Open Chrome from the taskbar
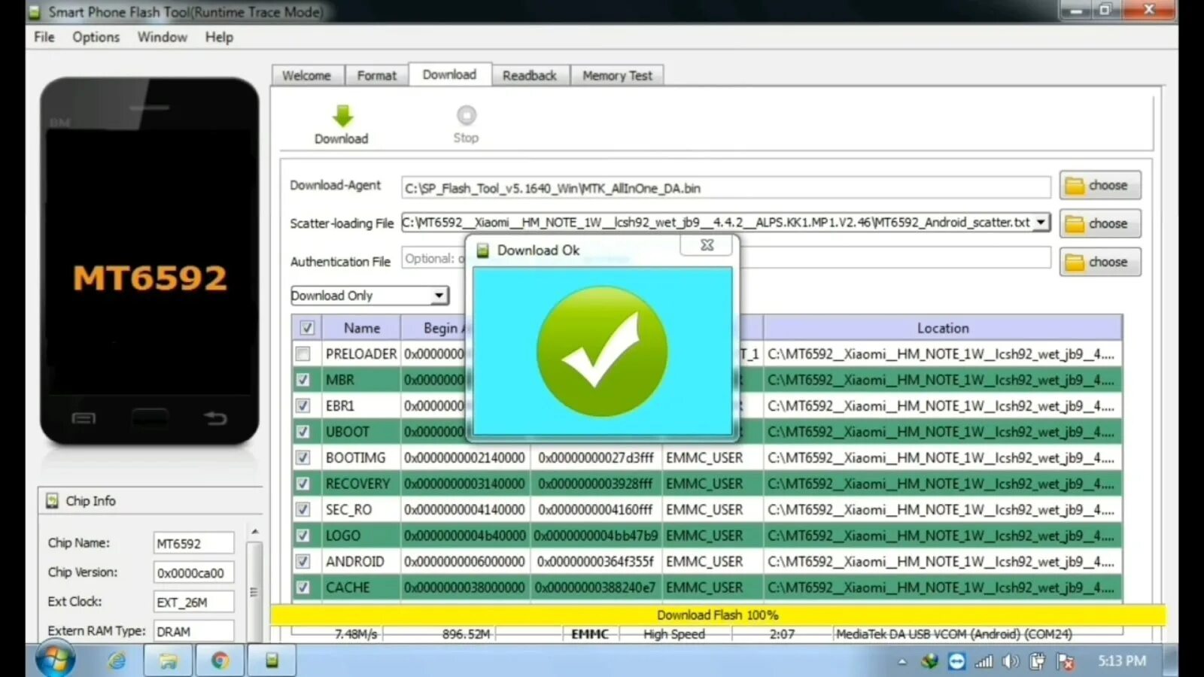Viewport: 1204px width, 677px height. coord(220,660)
